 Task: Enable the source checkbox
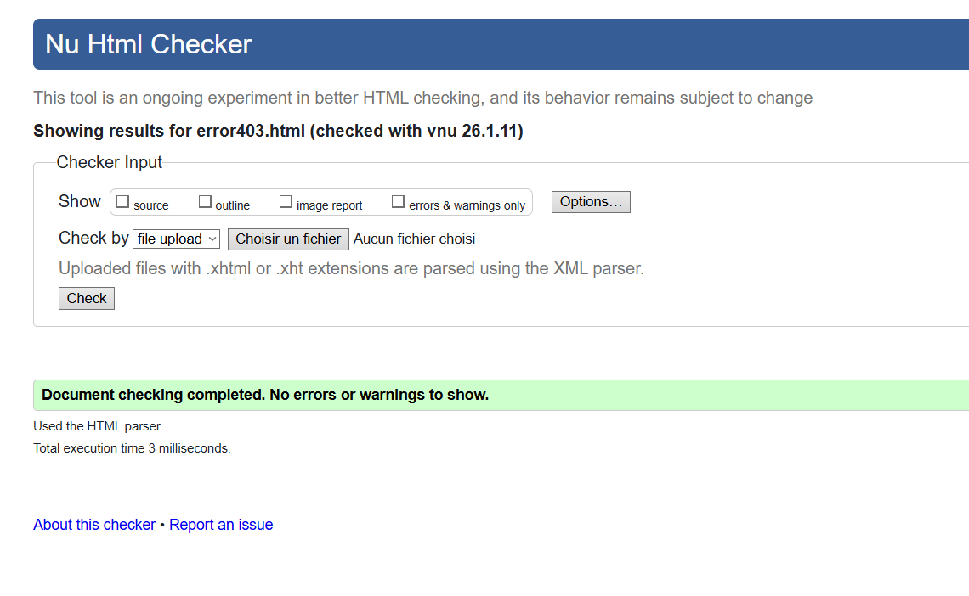(123, 202)
